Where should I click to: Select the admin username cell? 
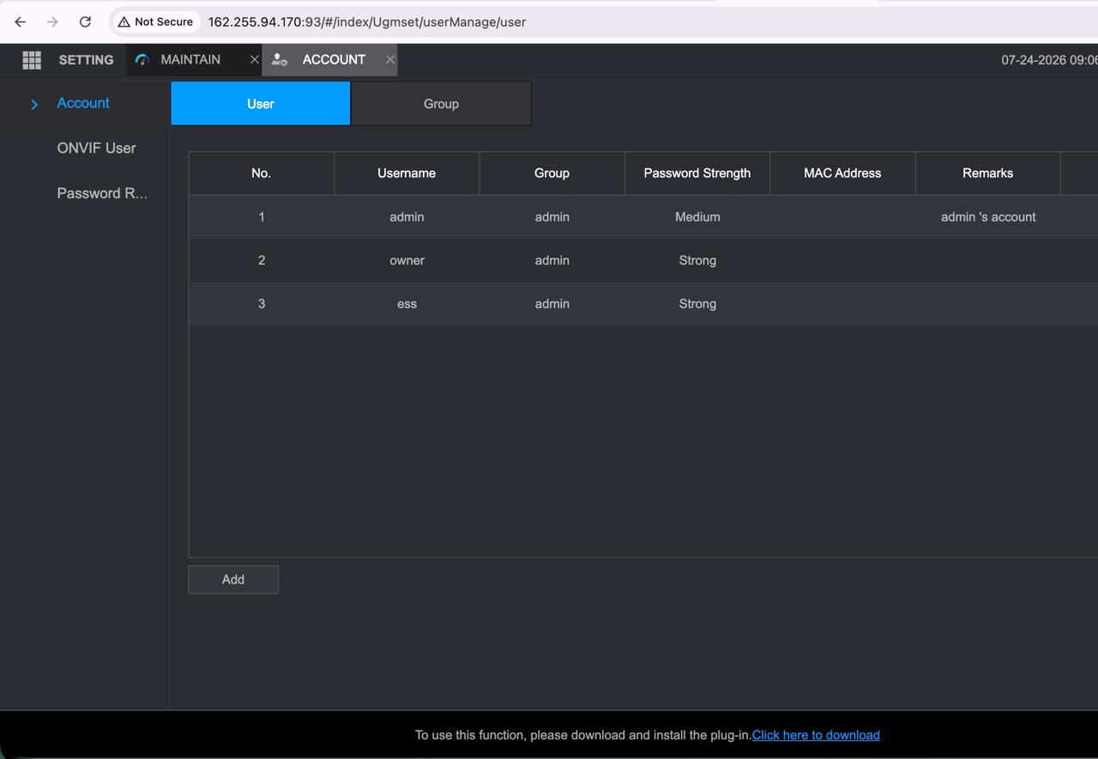coord(407,217)
